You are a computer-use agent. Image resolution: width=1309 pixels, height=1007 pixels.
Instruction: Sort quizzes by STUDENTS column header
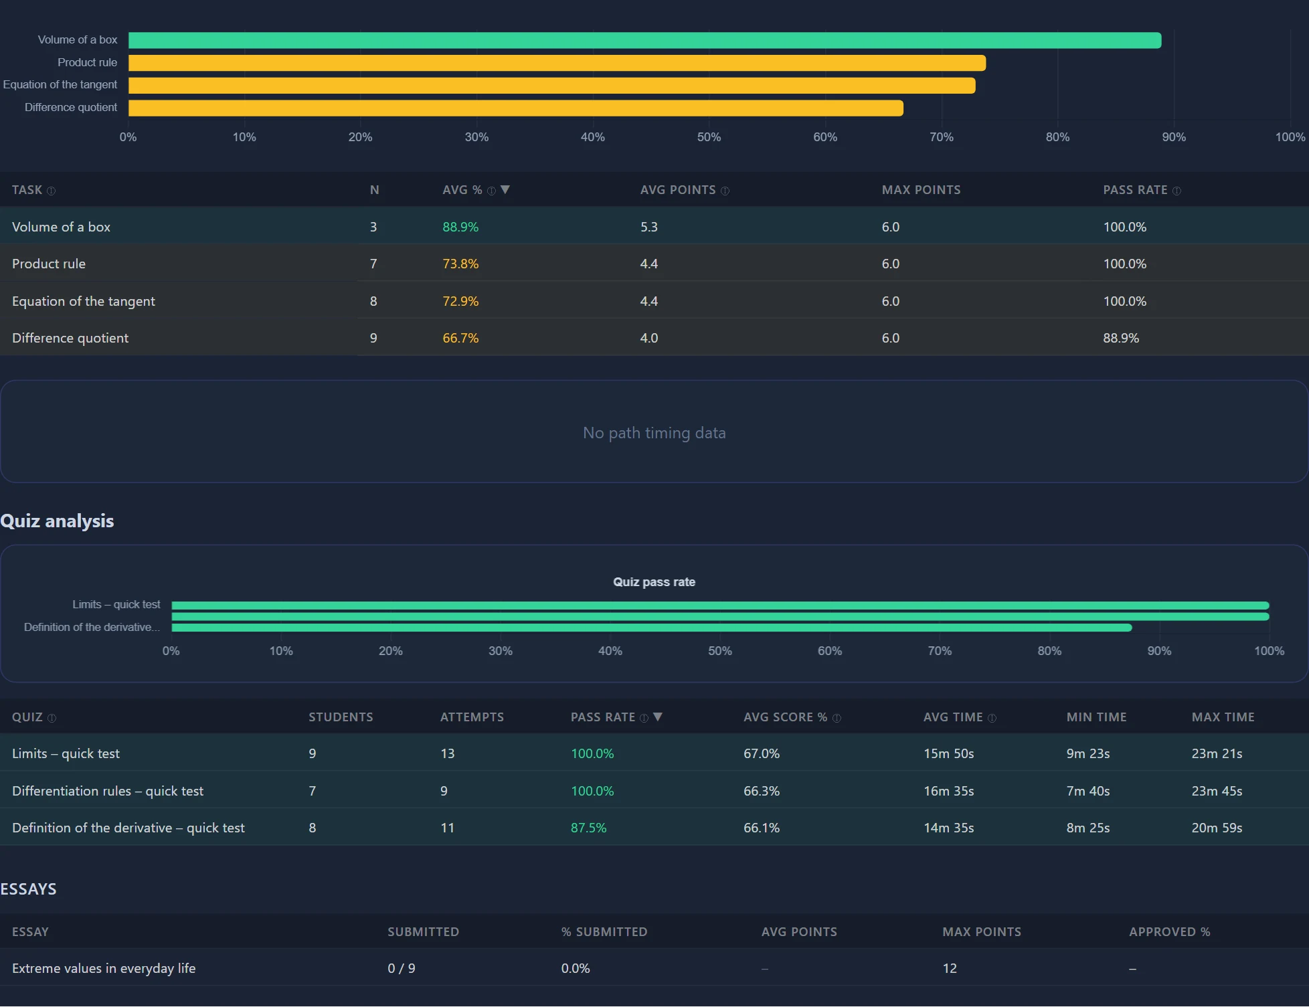[x=341, y=717]
